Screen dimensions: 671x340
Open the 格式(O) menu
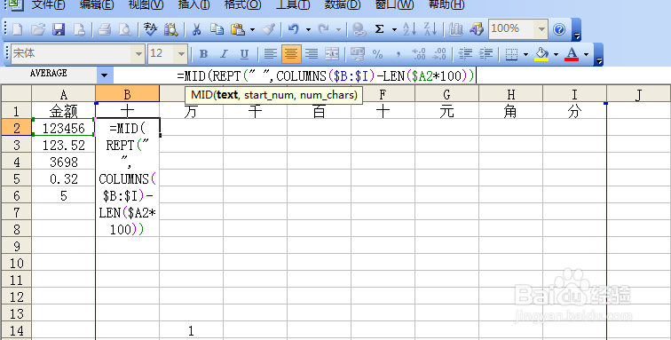click(243, 5)
